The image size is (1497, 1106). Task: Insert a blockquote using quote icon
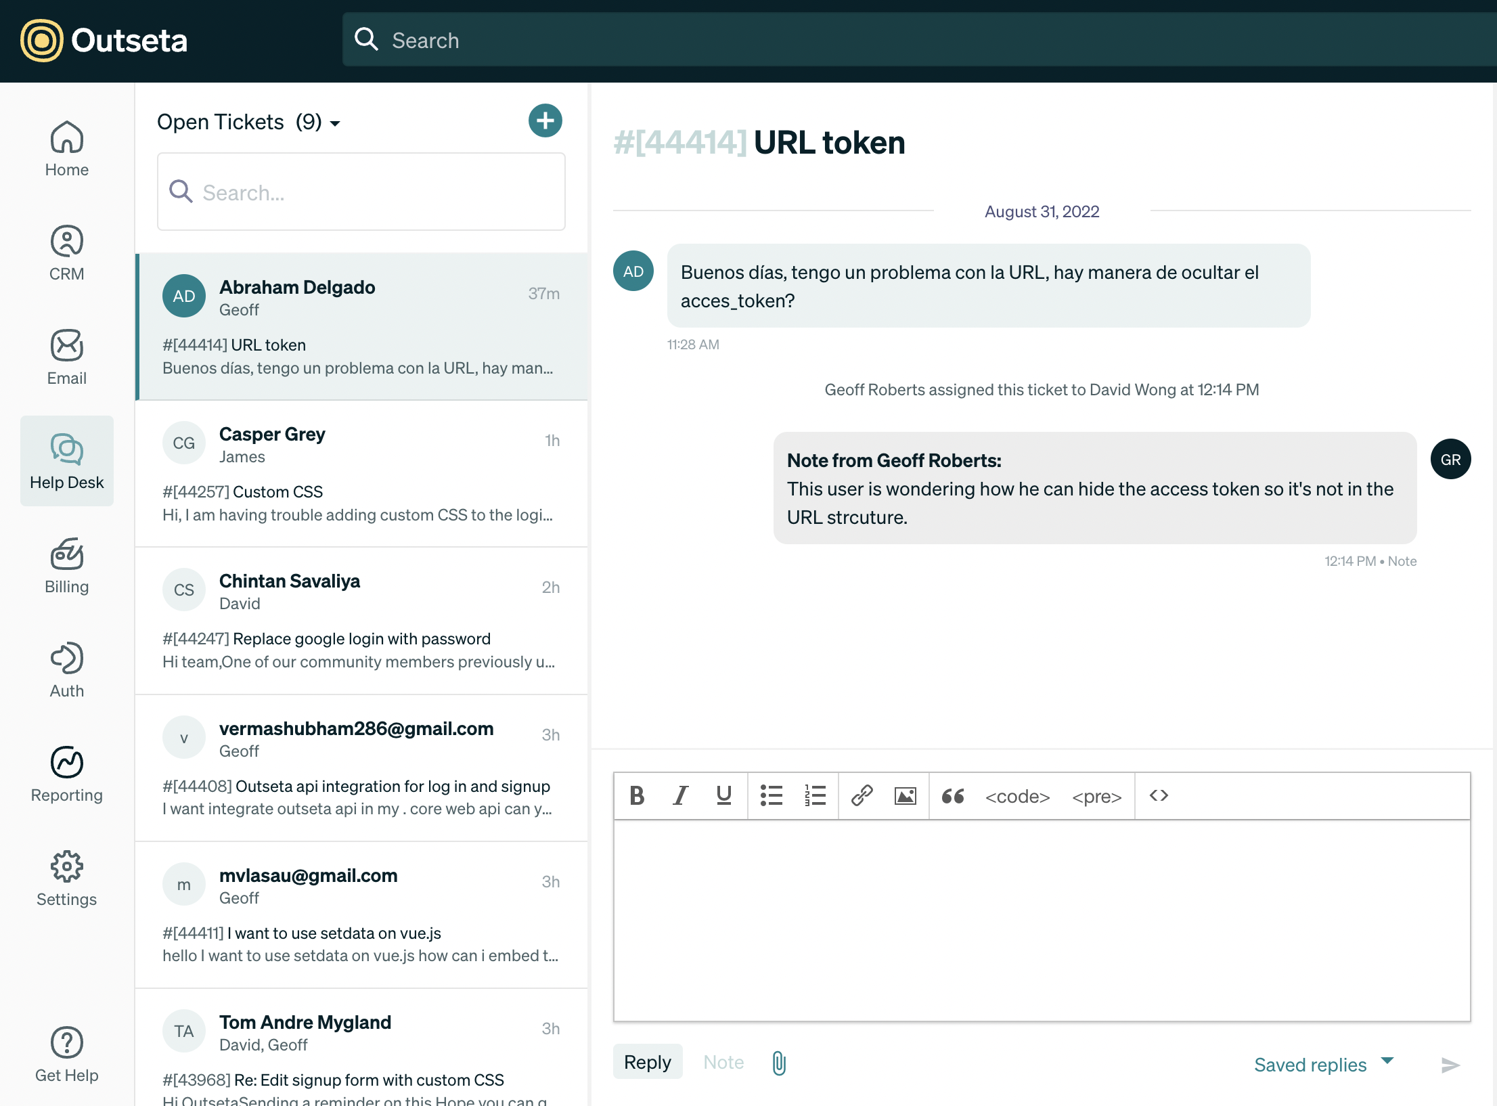pos(952,795)
